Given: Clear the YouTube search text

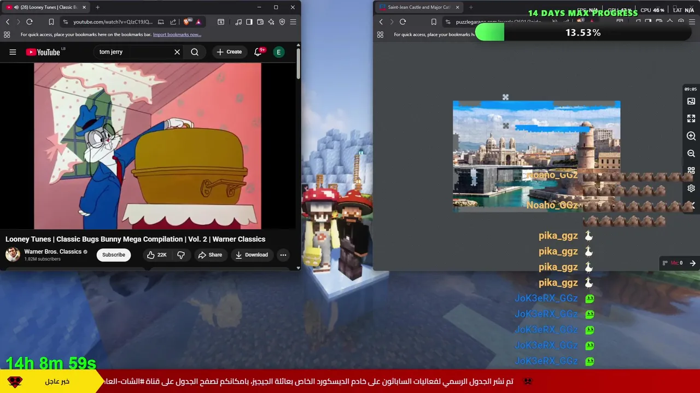Looking at the screenshot, I should point(177,52).
